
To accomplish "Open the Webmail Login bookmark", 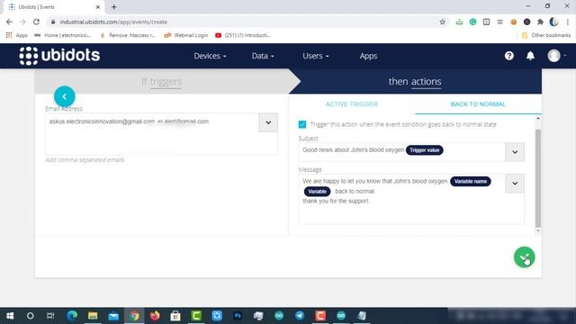I will point(186,35).
